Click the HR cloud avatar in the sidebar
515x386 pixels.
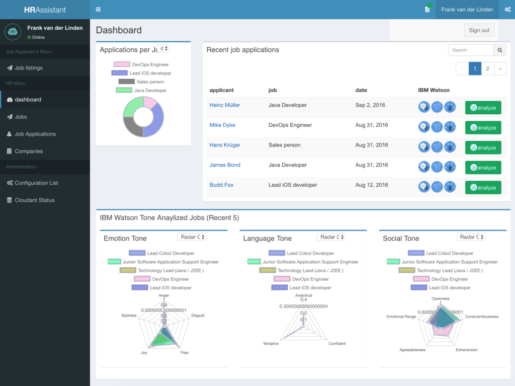click(x=13, y=32)
